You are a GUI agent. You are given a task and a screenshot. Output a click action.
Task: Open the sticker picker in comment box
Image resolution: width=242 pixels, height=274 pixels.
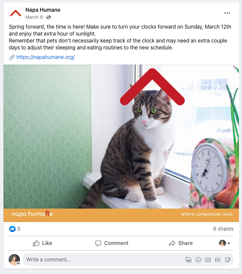[x=228, y=260]
